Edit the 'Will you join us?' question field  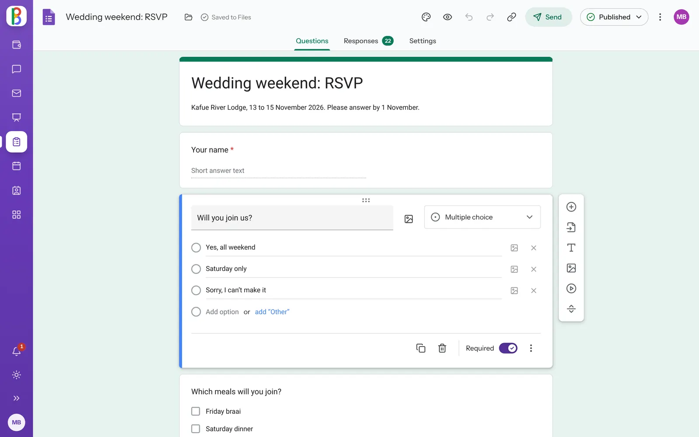(292, 218)
